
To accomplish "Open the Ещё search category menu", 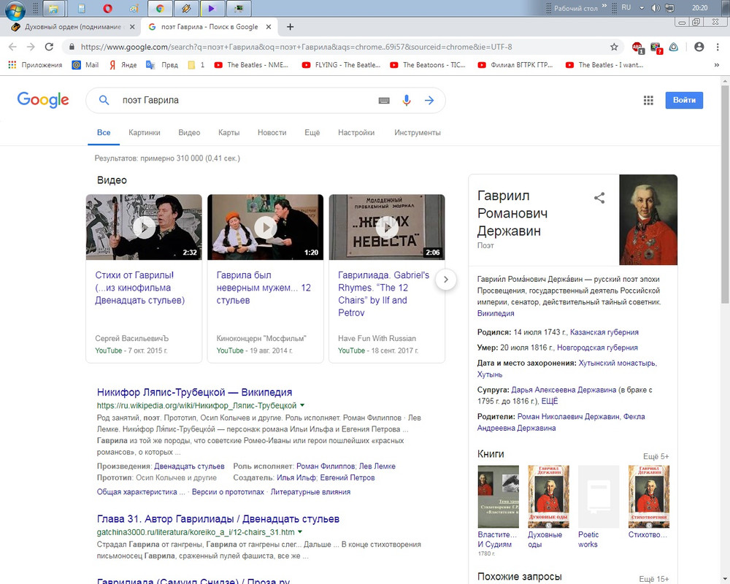I will point(312,133).
